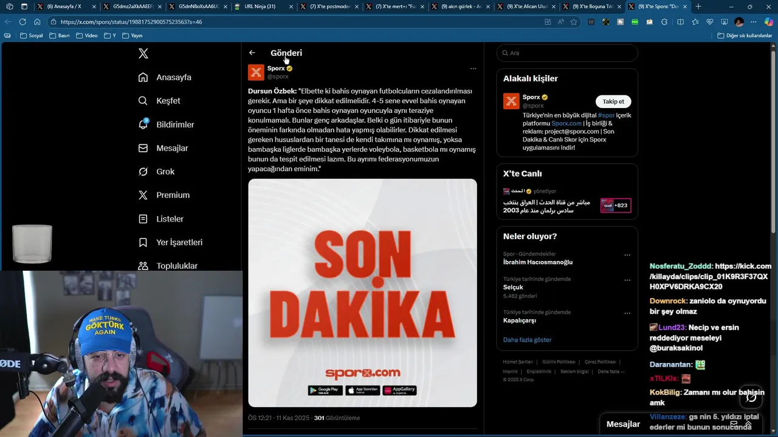The height and width of the screenshot is (437, 778).
Task: Click the back arrow next to Gönderi
Action: (x=252, y=53)
